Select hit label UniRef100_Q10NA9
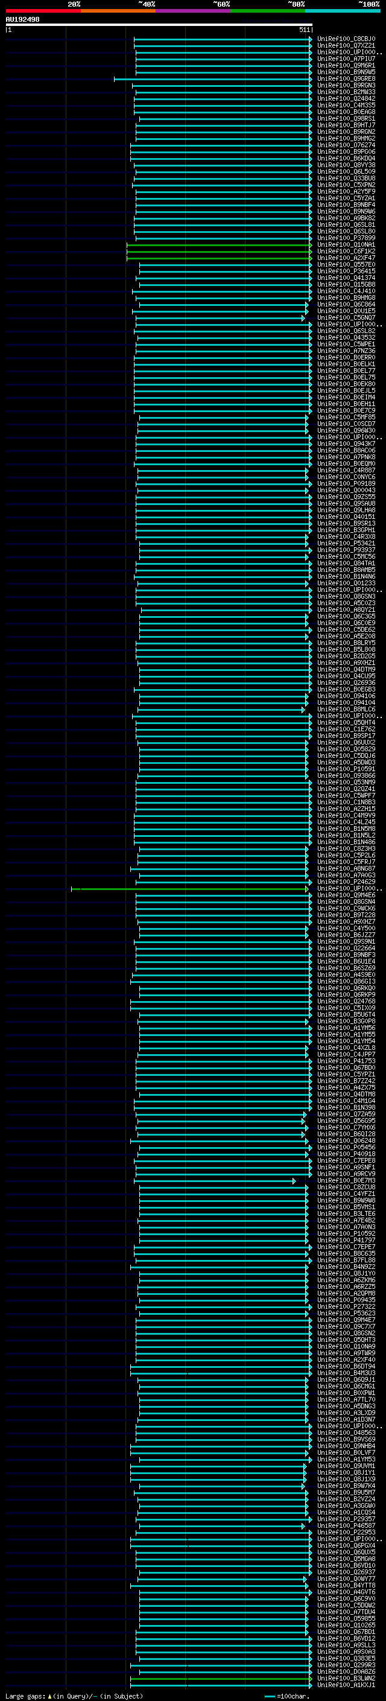The width and height of the screenshot is (386, 1701). pos(346,1346)
